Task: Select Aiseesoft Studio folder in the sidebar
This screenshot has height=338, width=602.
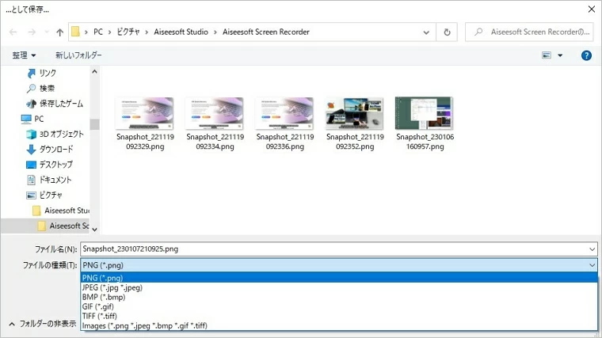Action: (x=61, y=211)
